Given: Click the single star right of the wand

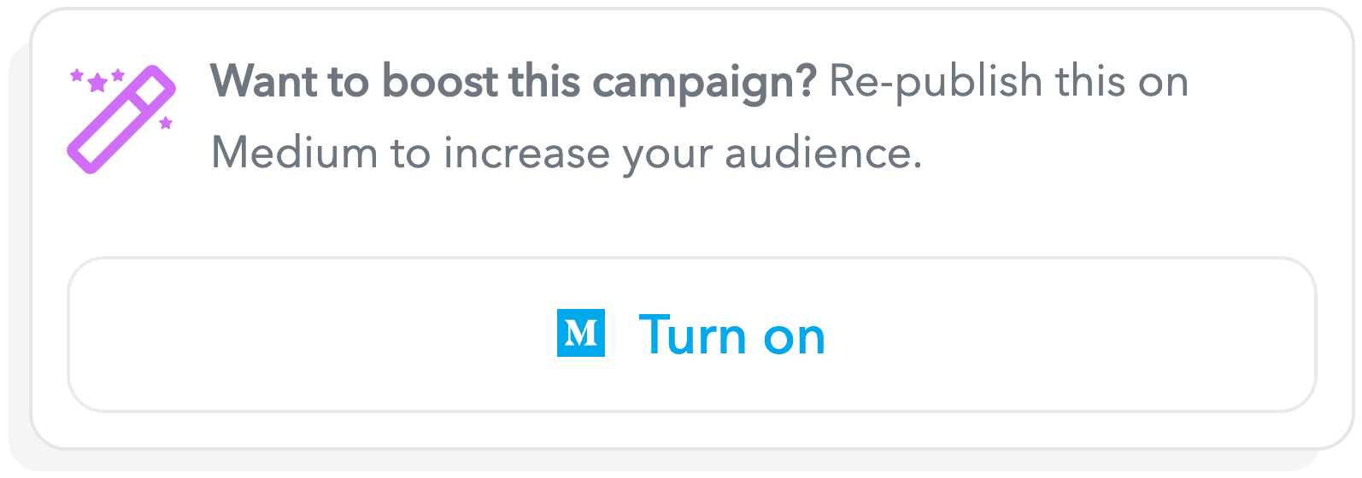Looking at the screenshot, I should [x=166, y=123].
